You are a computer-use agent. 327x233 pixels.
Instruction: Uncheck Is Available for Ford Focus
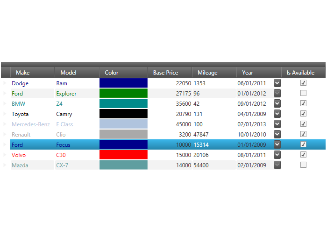pos(303,144)
